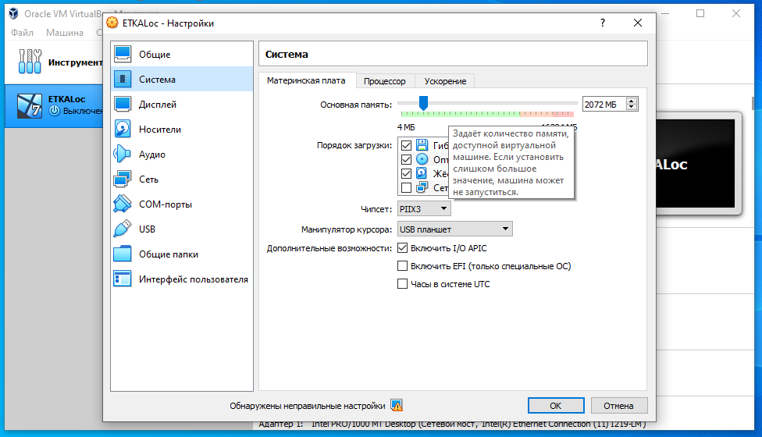Viewport: 762px width, 437px height.
Task: Click the Адаптер 1 network details line
Action: 452,425
